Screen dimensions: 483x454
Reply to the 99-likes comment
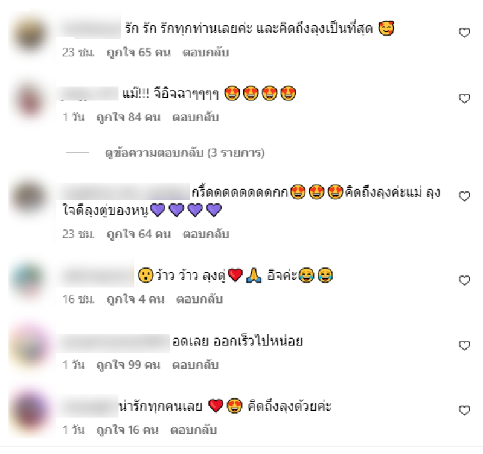tap(195, 365)
